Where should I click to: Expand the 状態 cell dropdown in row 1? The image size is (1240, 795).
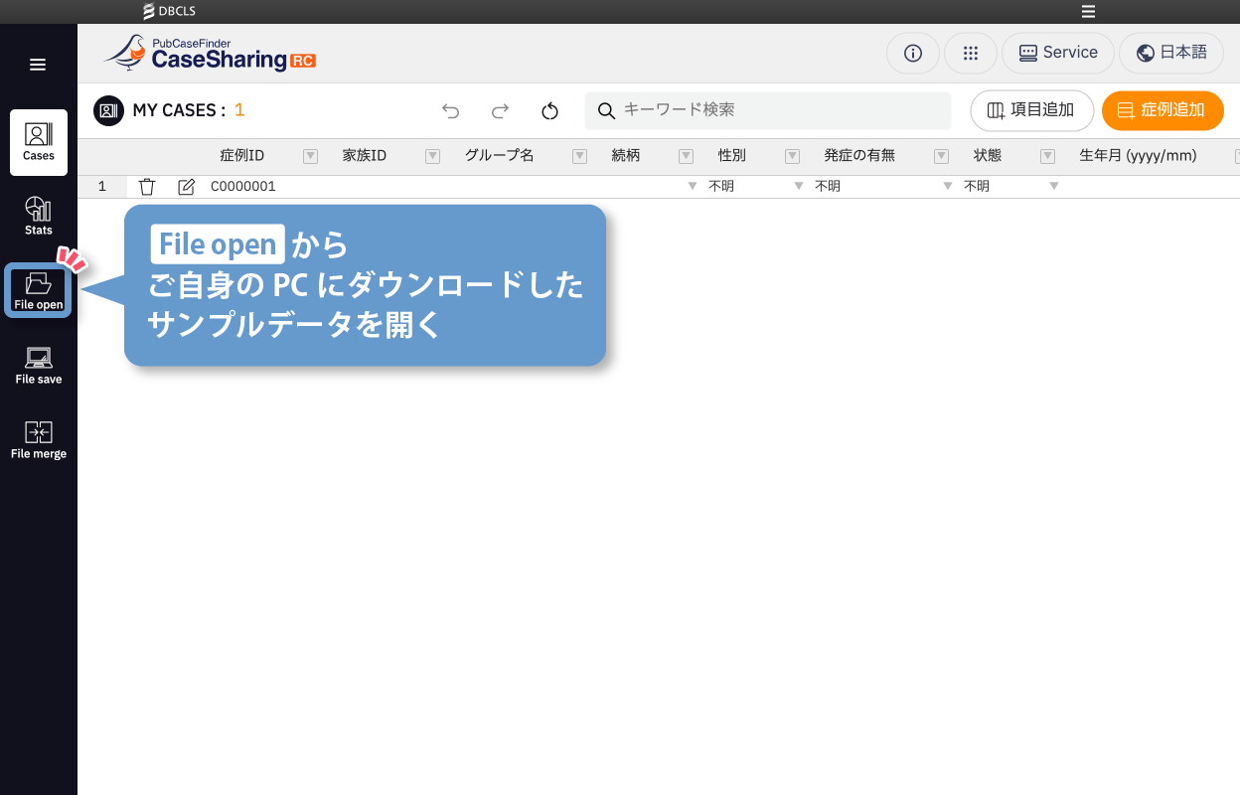click(1053, 187)
